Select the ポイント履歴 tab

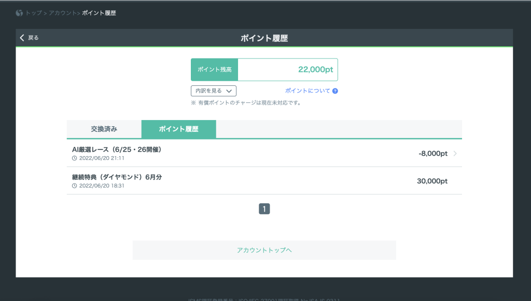click(x=179, y=129)
